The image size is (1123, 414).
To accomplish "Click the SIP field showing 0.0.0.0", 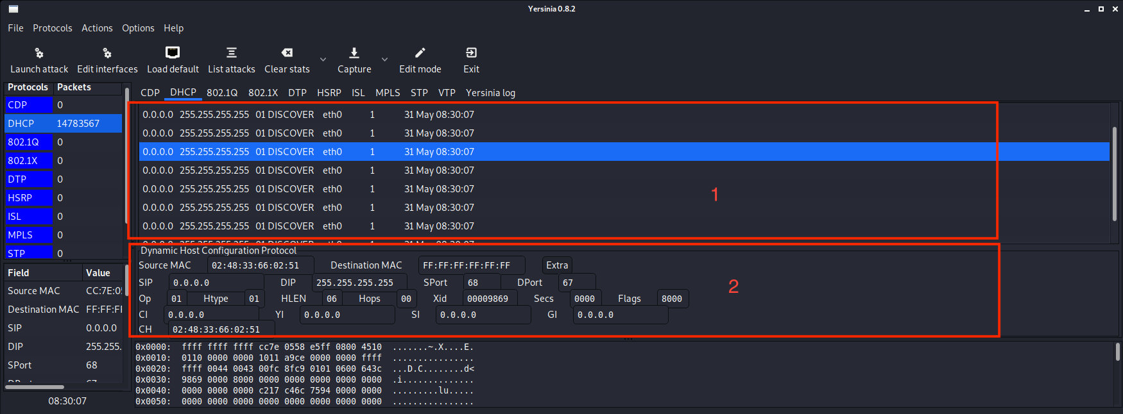I will [216, 283].
